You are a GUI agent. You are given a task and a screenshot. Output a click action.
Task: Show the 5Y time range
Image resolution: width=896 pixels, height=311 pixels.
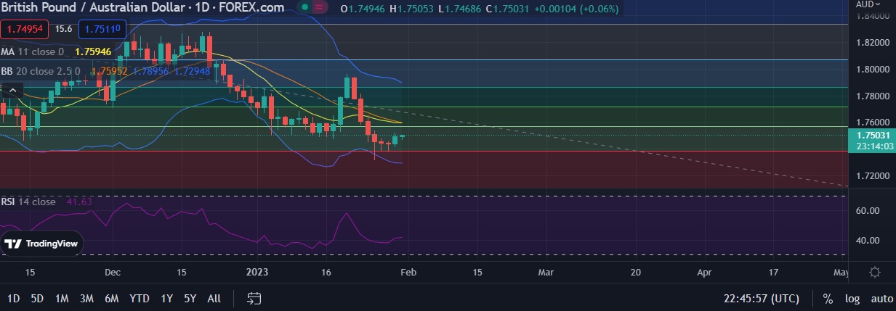190,299
